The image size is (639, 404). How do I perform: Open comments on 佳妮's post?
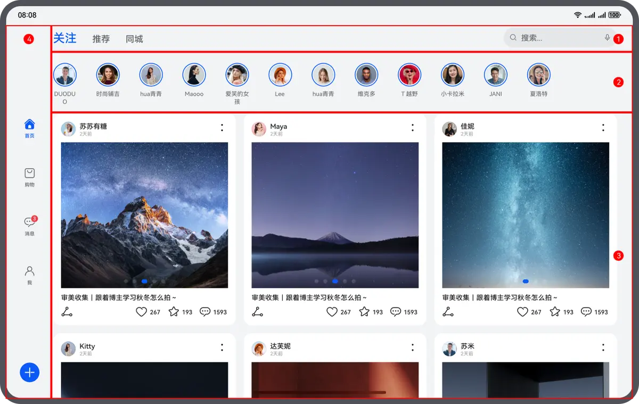point(586,312)
